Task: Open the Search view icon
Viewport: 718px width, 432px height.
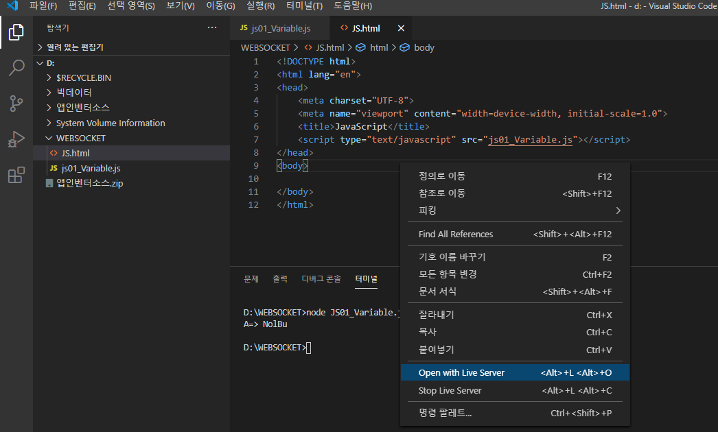Action: point(16,68)
